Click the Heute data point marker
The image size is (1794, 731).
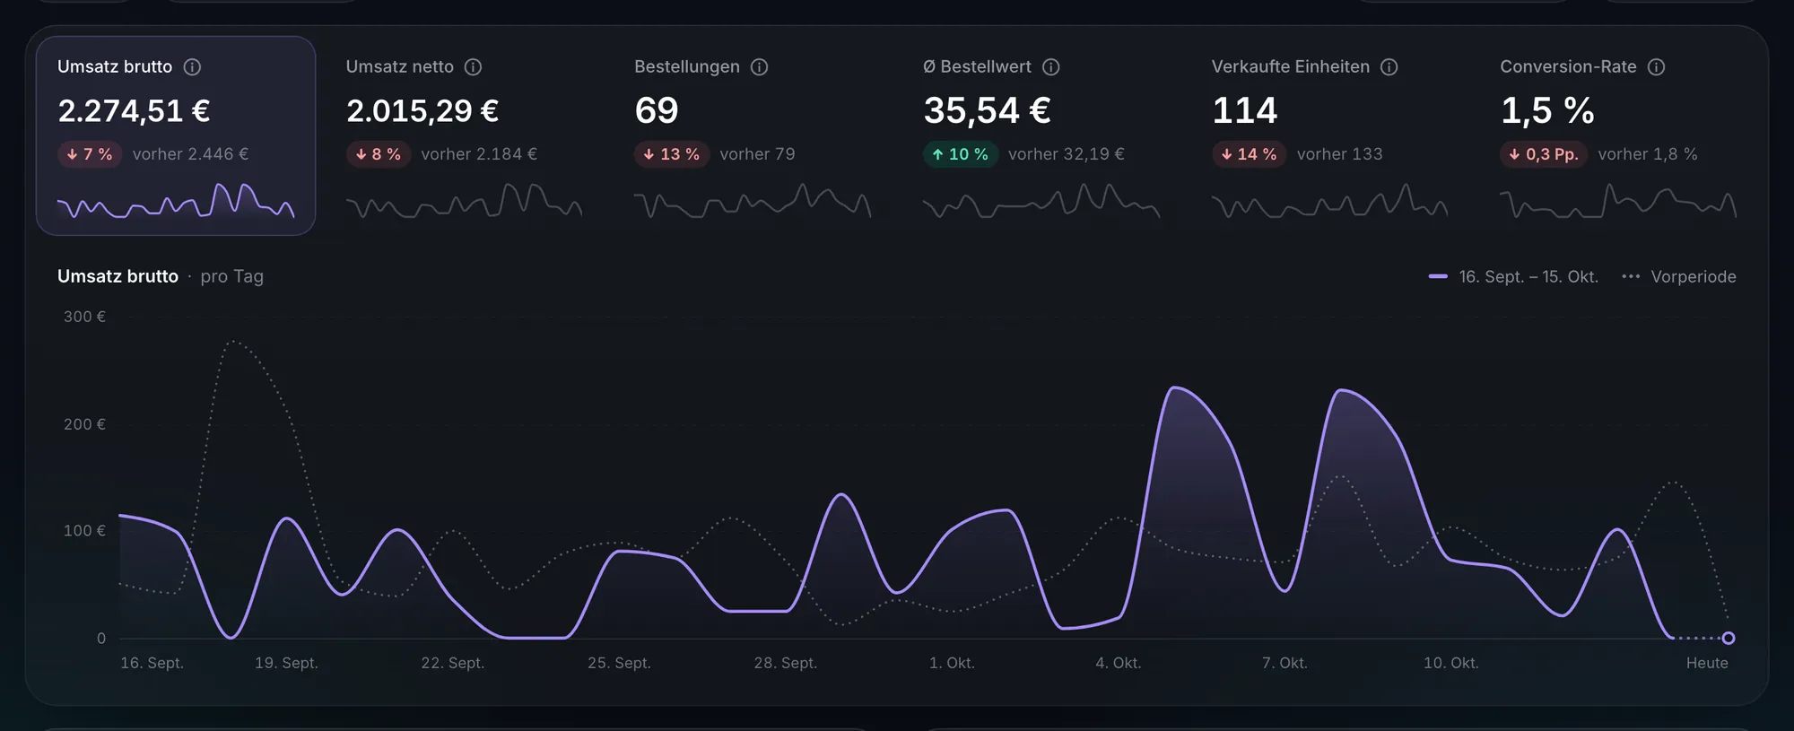point(1729,639)
